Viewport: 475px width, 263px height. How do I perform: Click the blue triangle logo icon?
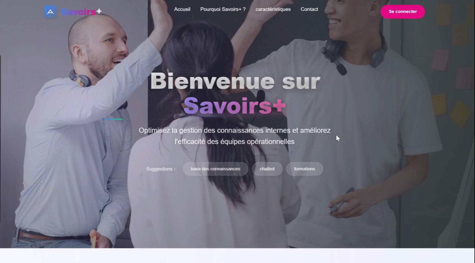(x=51, y=12)
